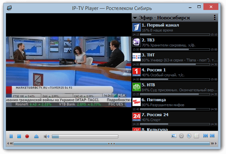This screenshot has height=154, width=226.
Task: Minimize the IP-TV Player window
Action: click(x=190, y=7)
